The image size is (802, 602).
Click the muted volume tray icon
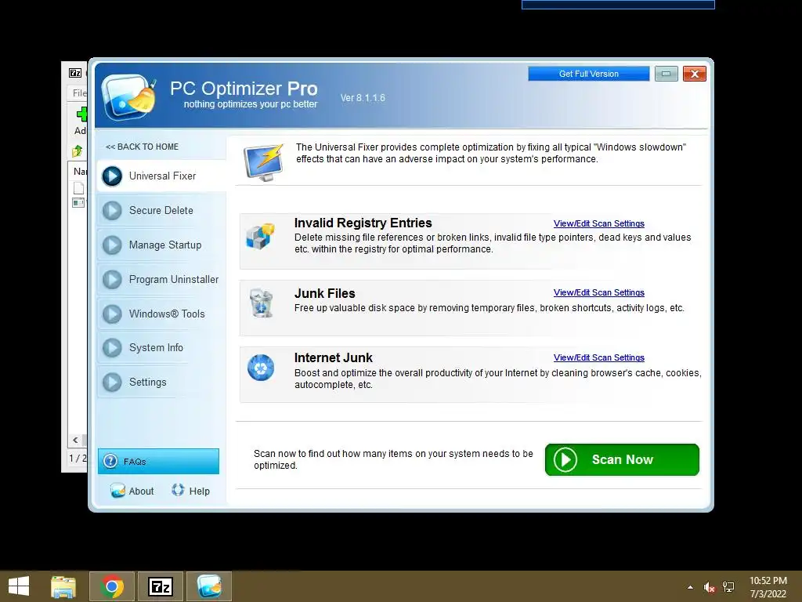coord(709,587)
